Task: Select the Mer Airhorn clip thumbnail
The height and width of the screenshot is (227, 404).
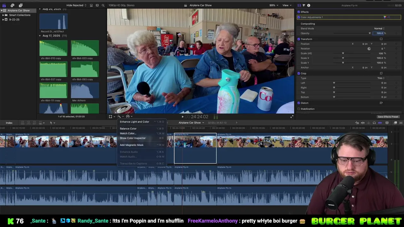Action: (85, 90)
